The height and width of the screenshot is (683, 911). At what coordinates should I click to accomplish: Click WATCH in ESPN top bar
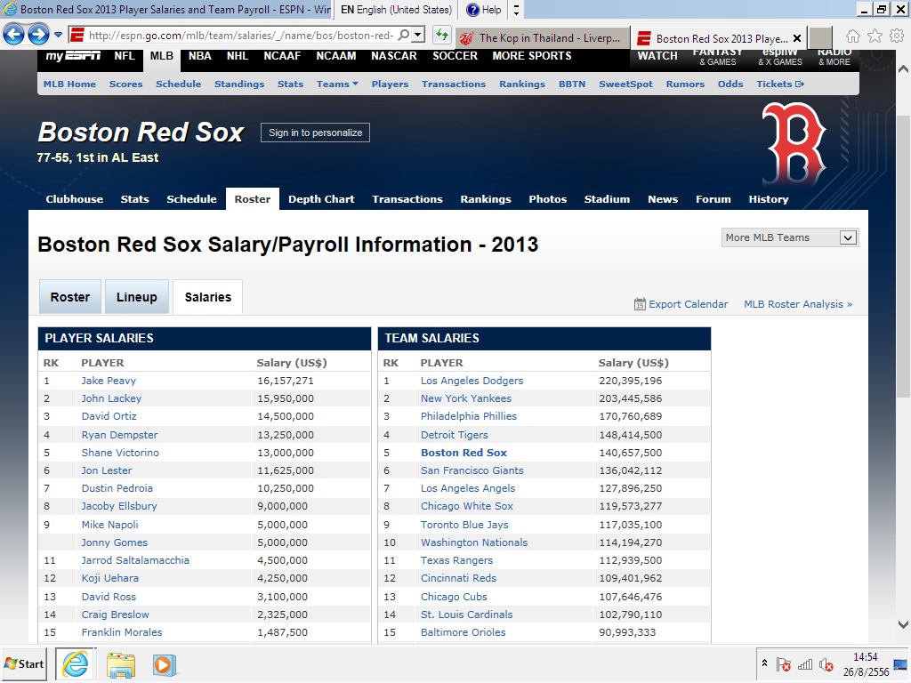657,56
